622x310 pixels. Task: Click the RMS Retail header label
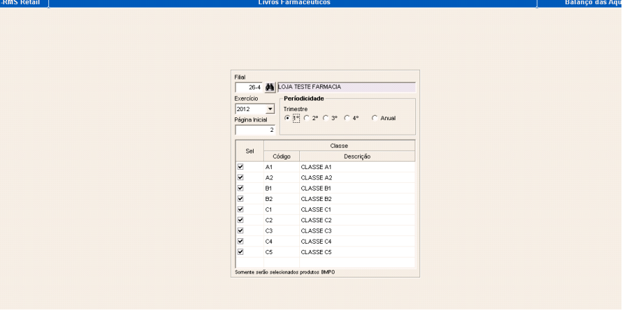[x=21, y=2]
